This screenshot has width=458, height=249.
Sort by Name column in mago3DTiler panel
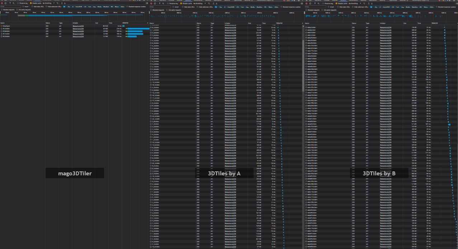tap(22, 23)
